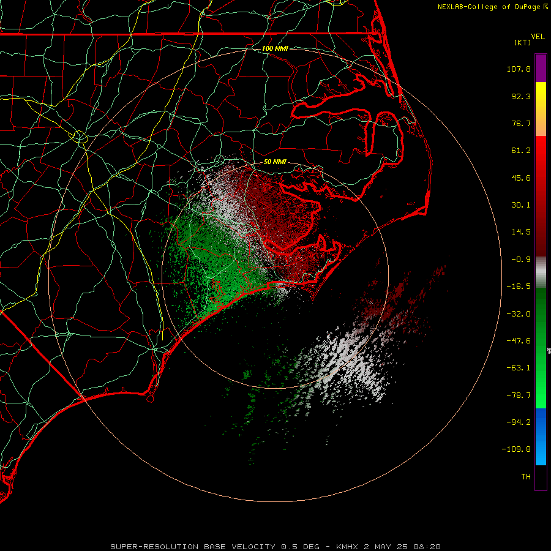
Task: Click the VEL legend title
Action: pyautogui.click(x=538, y=37)
